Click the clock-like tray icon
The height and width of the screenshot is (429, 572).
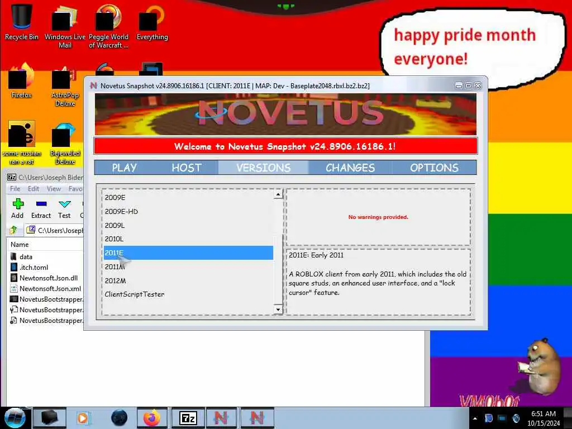516,418
